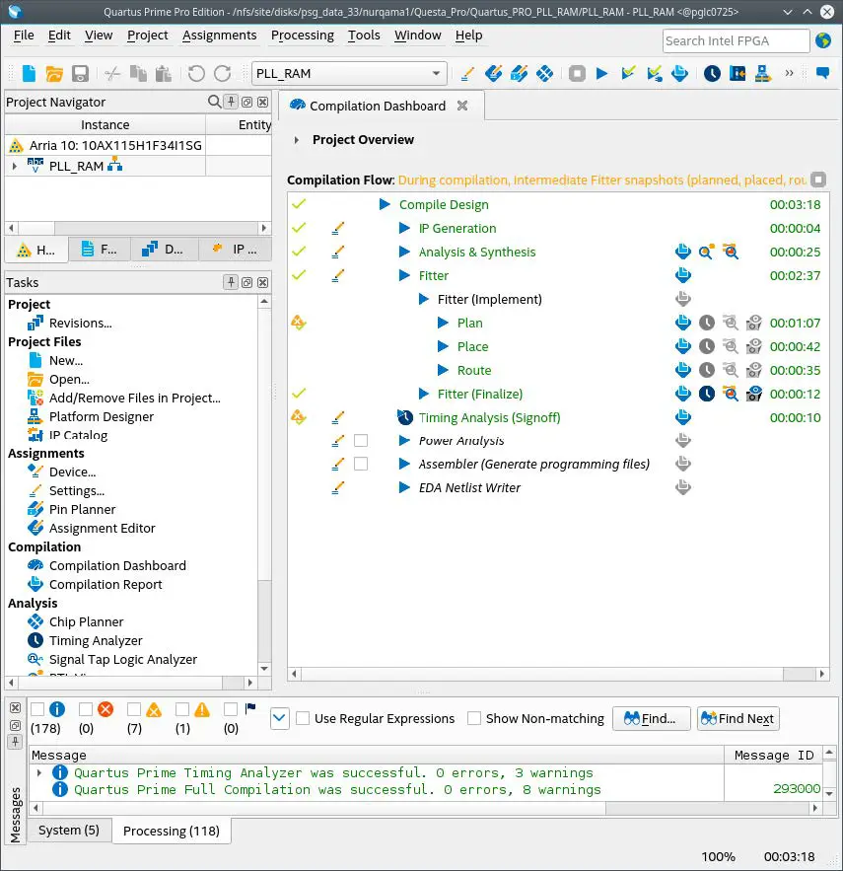Click the search magnifier in Project Navigator
The image size is (843, 871).
tap(213, 102)
